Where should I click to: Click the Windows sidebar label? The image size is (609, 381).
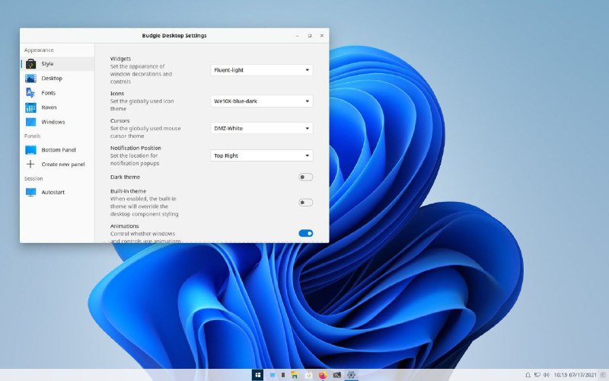tap(53, 122)
